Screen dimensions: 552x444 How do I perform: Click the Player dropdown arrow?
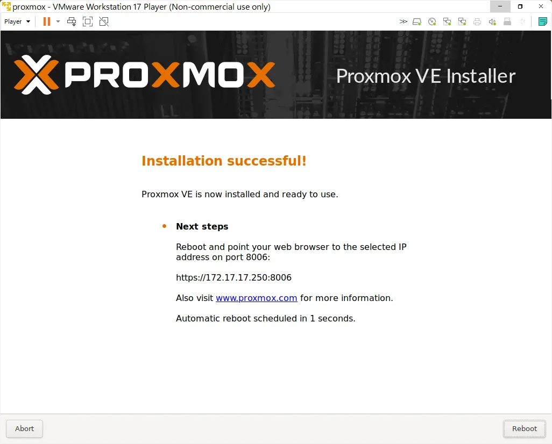tap(28, 22)
